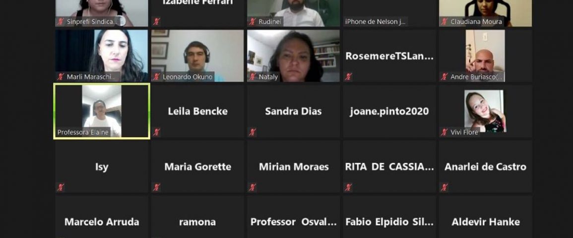Click muted mic icon on Anarlei de Castro tile

pyautogui.click(x=444, y=187)
